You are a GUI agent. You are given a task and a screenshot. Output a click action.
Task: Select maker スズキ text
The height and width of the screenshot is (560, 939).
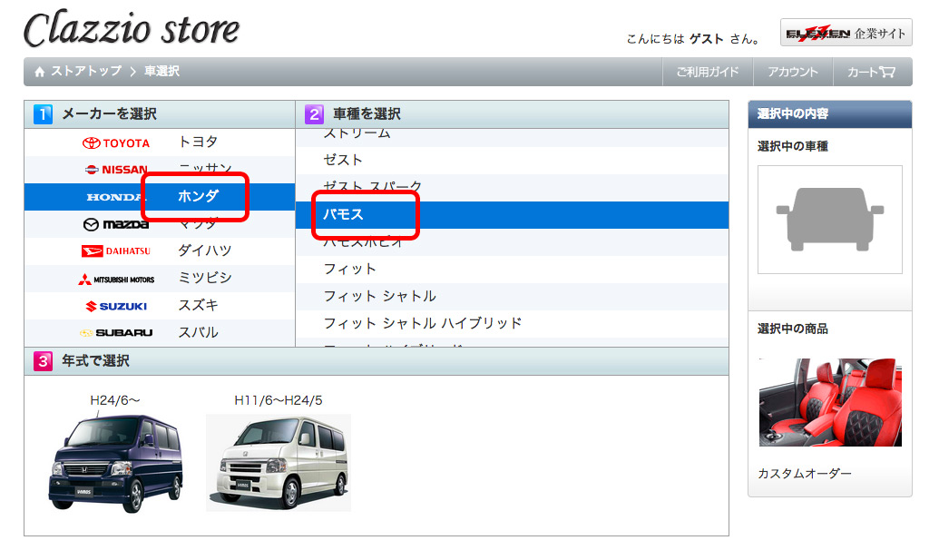pos(198,305)
